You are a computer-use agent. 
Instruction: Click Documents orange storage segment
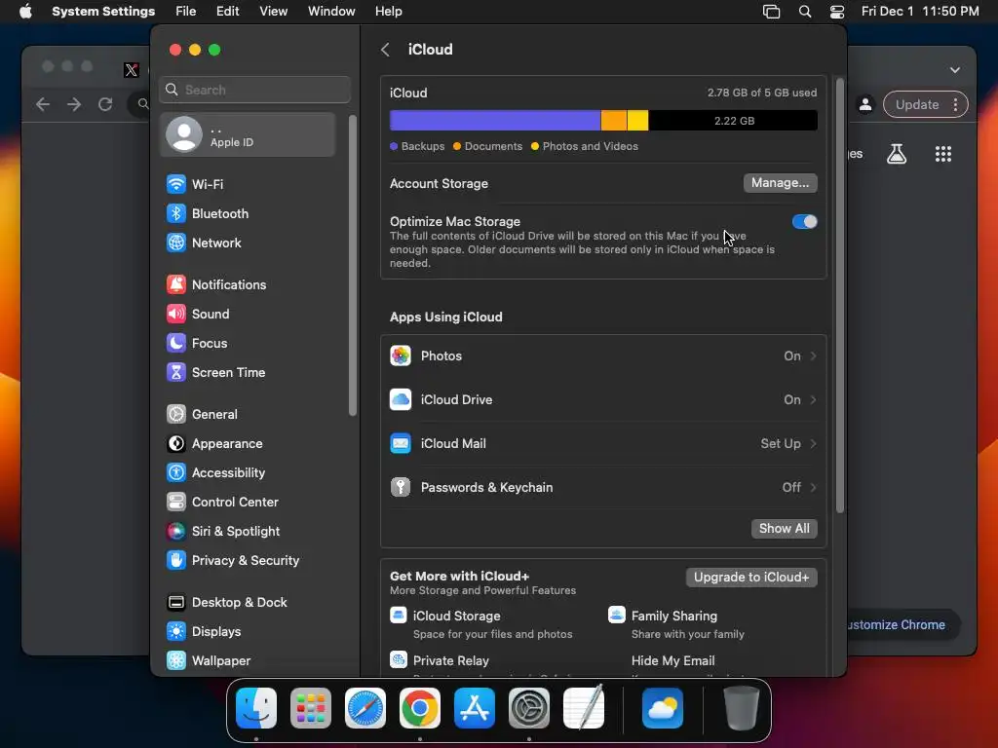614,121
